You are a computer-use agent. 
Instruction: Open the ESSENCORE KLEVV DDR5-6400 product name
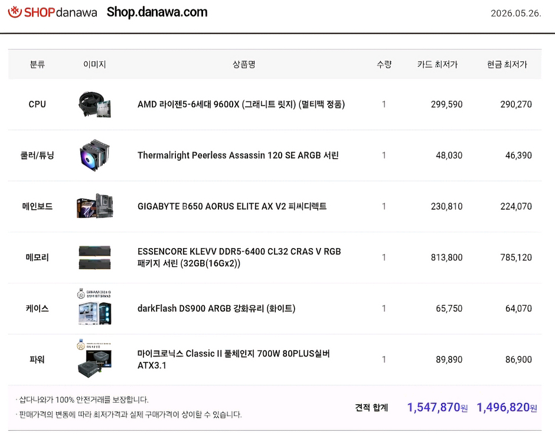(239, 257)
